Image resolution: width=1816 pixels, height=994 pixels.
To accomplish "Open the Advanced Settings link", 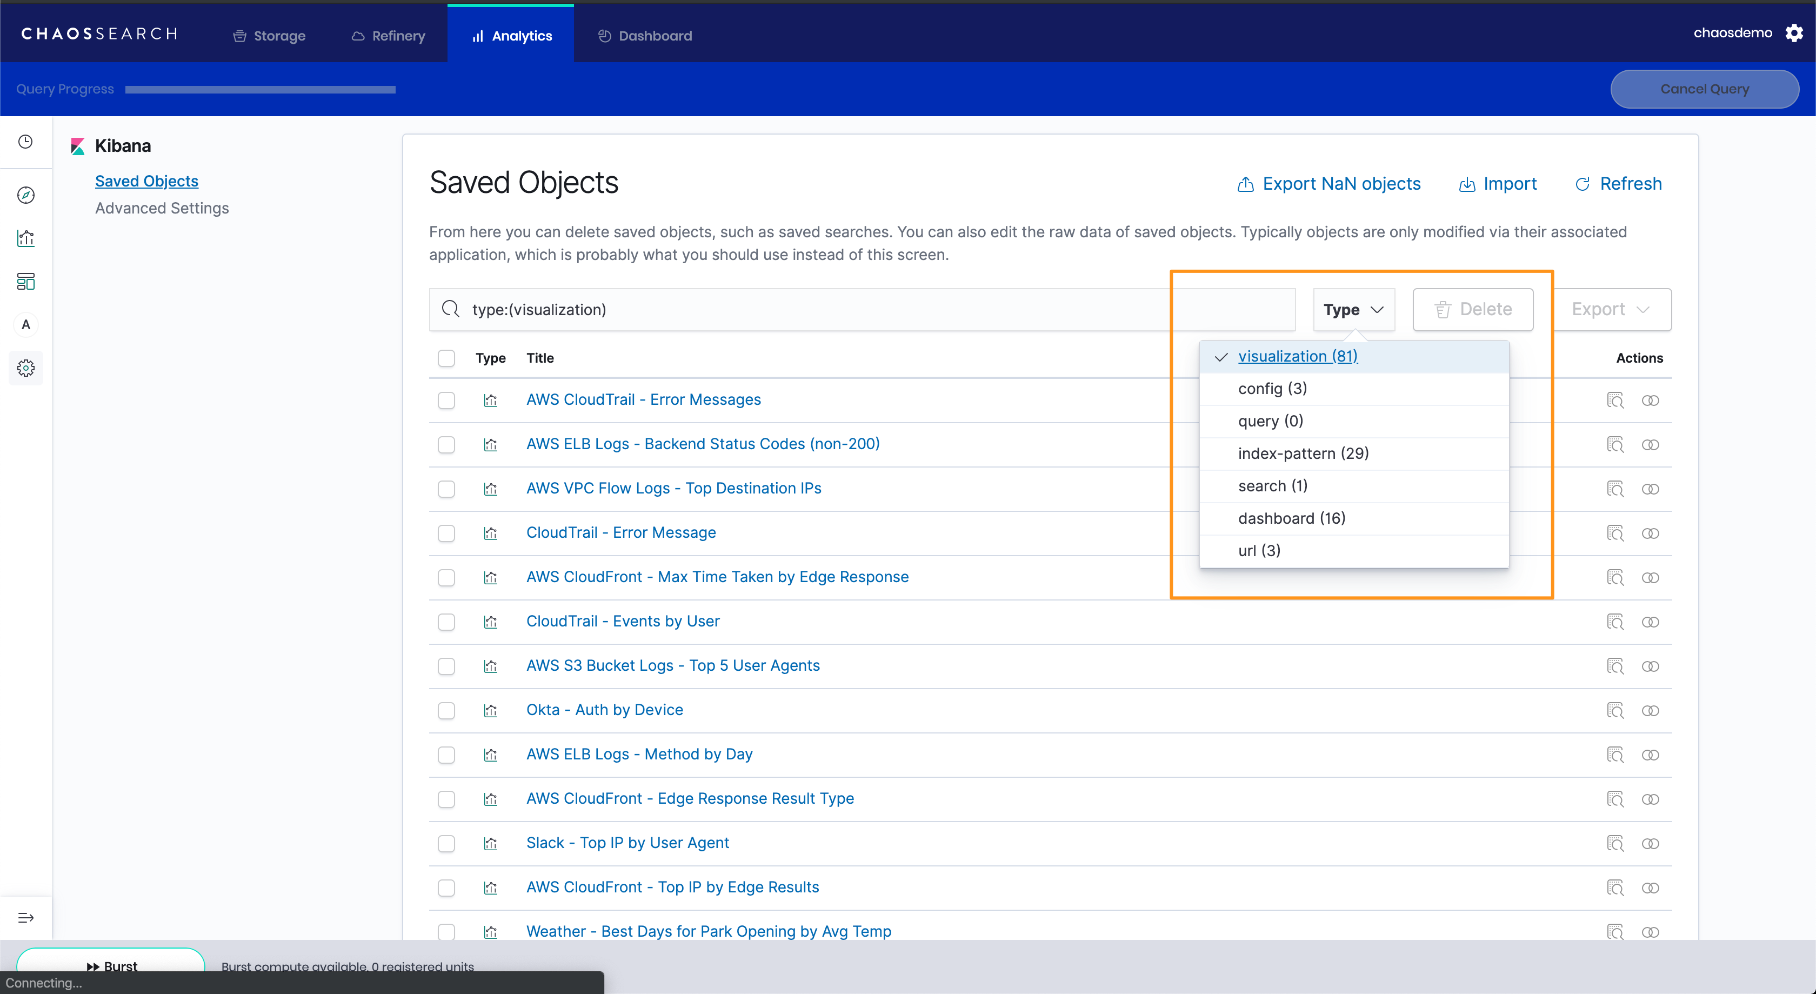I will (x=162, y=208).
